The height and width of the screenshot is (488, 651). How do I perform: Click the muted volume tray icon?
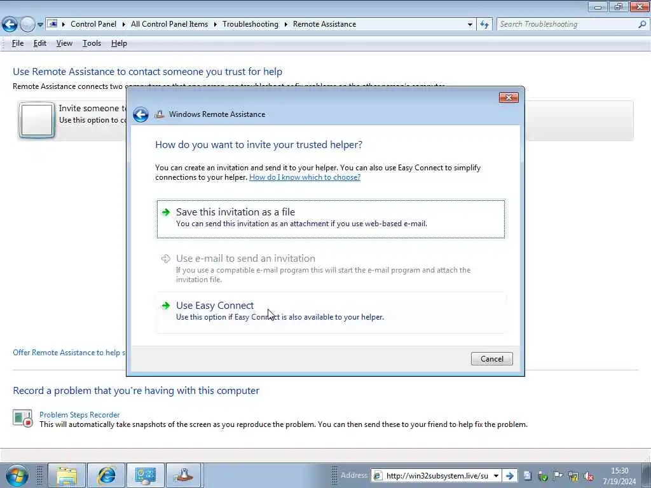(588, 477)
